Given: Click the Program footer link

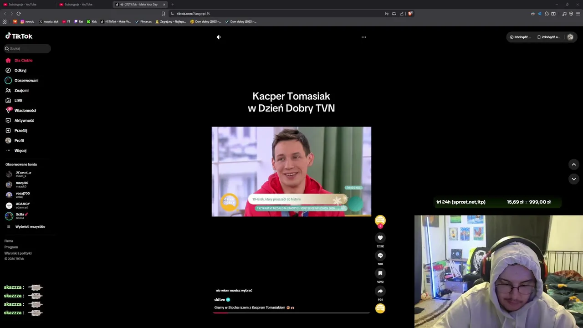Looking at the screenshot, I should point(11,247).
